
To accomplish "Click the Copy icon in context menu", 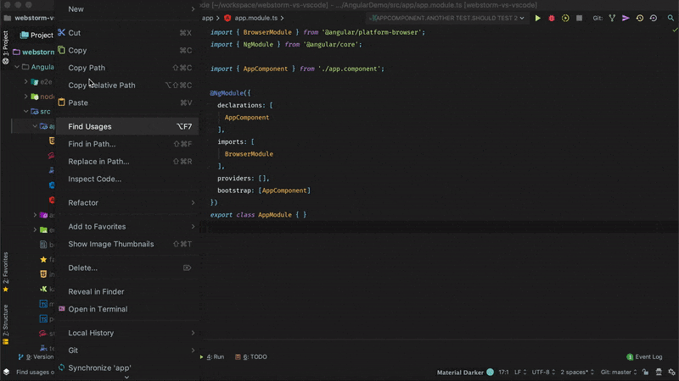I will pos(61,50).
